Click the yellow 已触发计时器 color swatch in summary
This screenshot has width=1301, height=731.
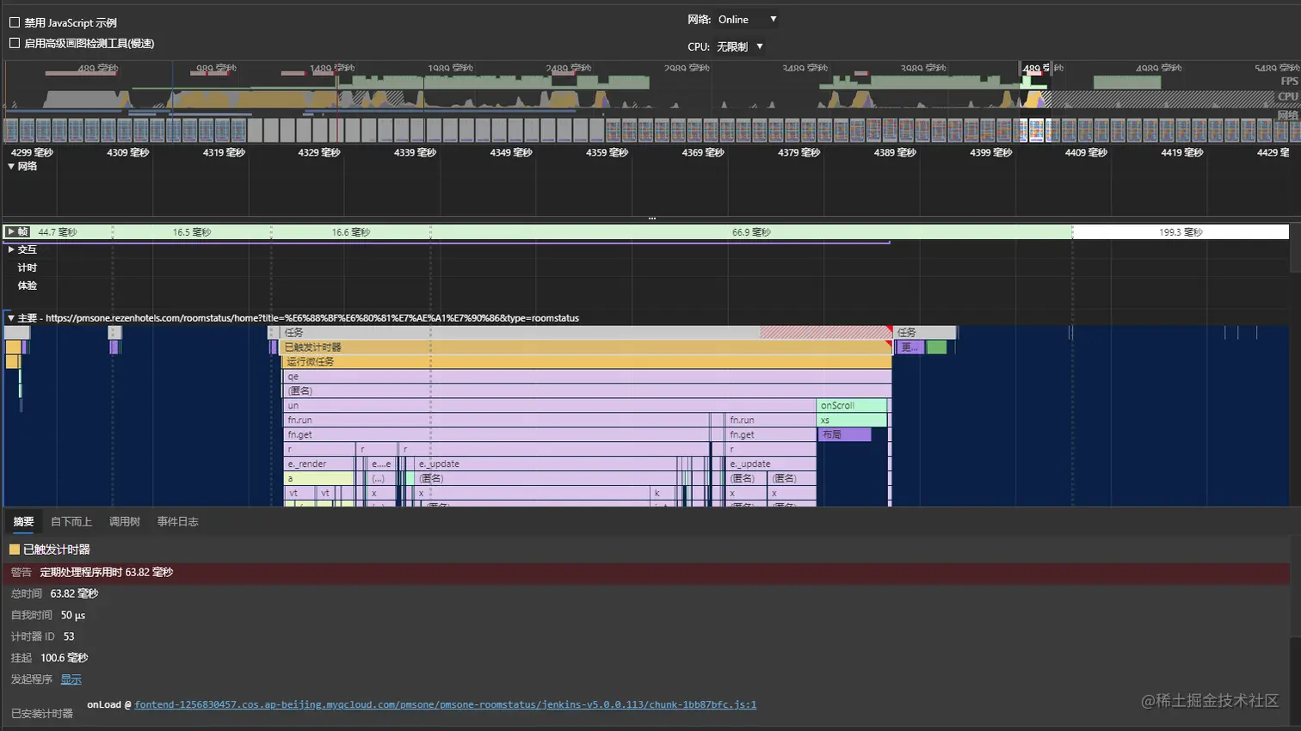[x=15, y=550]
